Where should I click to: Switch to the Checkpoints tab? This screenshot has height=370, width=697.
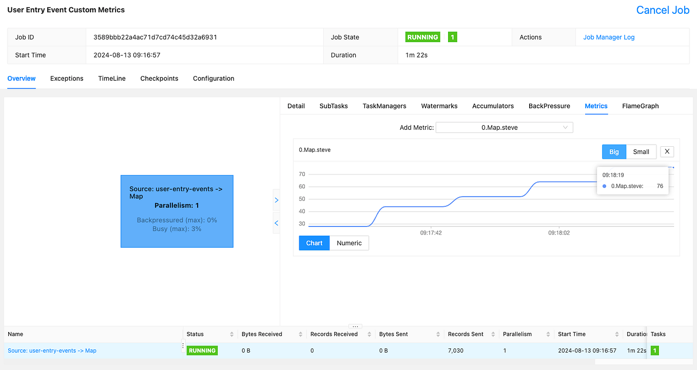pyautogui.click(x=159, y=79)
